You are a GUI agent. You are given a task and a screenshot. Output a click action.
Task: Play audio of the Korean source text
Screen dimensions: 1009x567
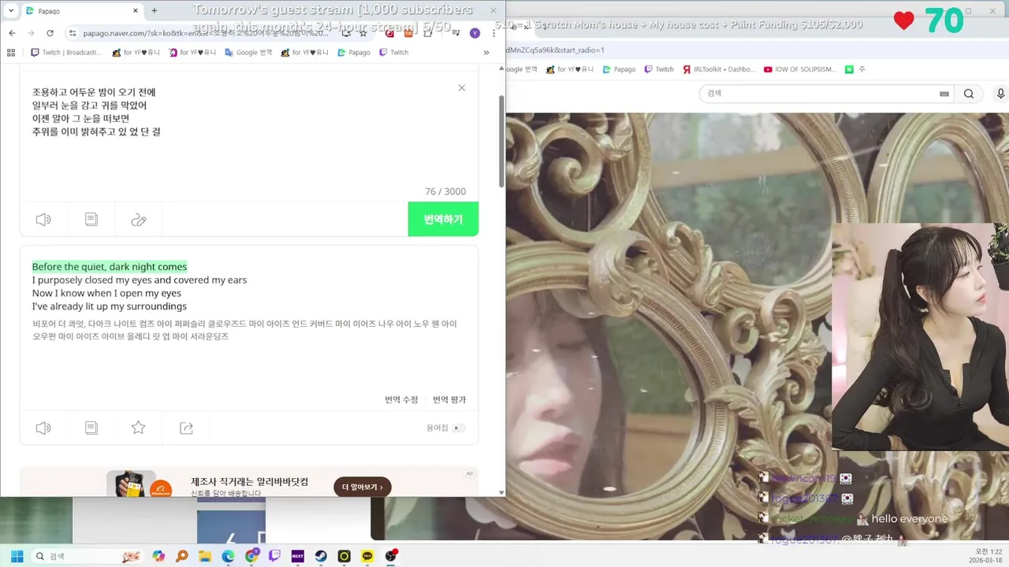[x=43, y=220]
